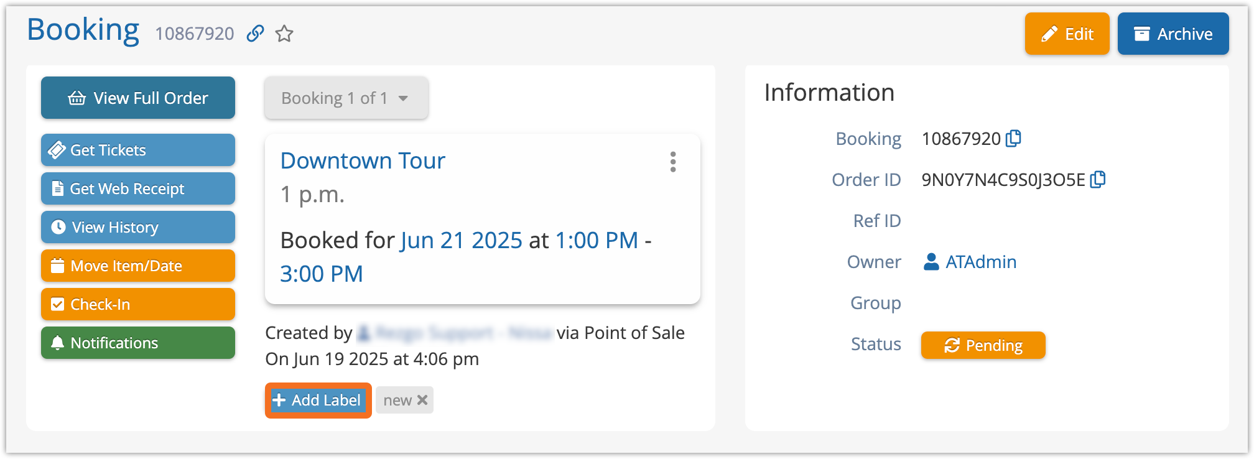Open the ATAdmin owner profile
The image size is (1254, 459).
[980, 262]
